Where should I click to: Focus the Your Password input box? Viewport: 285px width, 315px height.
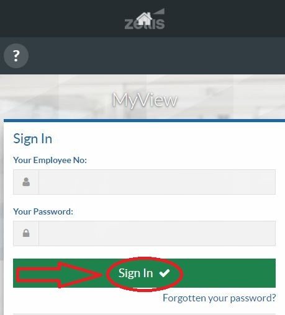pos(157,233)
